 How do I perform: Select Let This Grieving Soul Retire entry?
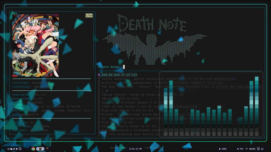[x=130, y=134]
